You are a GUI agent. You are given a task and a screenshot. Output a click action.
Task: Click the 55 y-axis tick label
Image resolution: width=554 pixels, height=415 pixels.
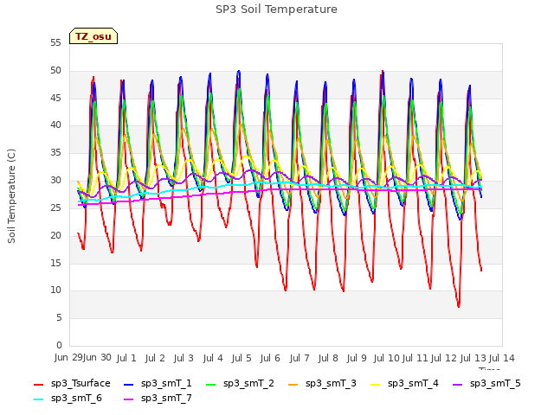(x=55, y=43)
